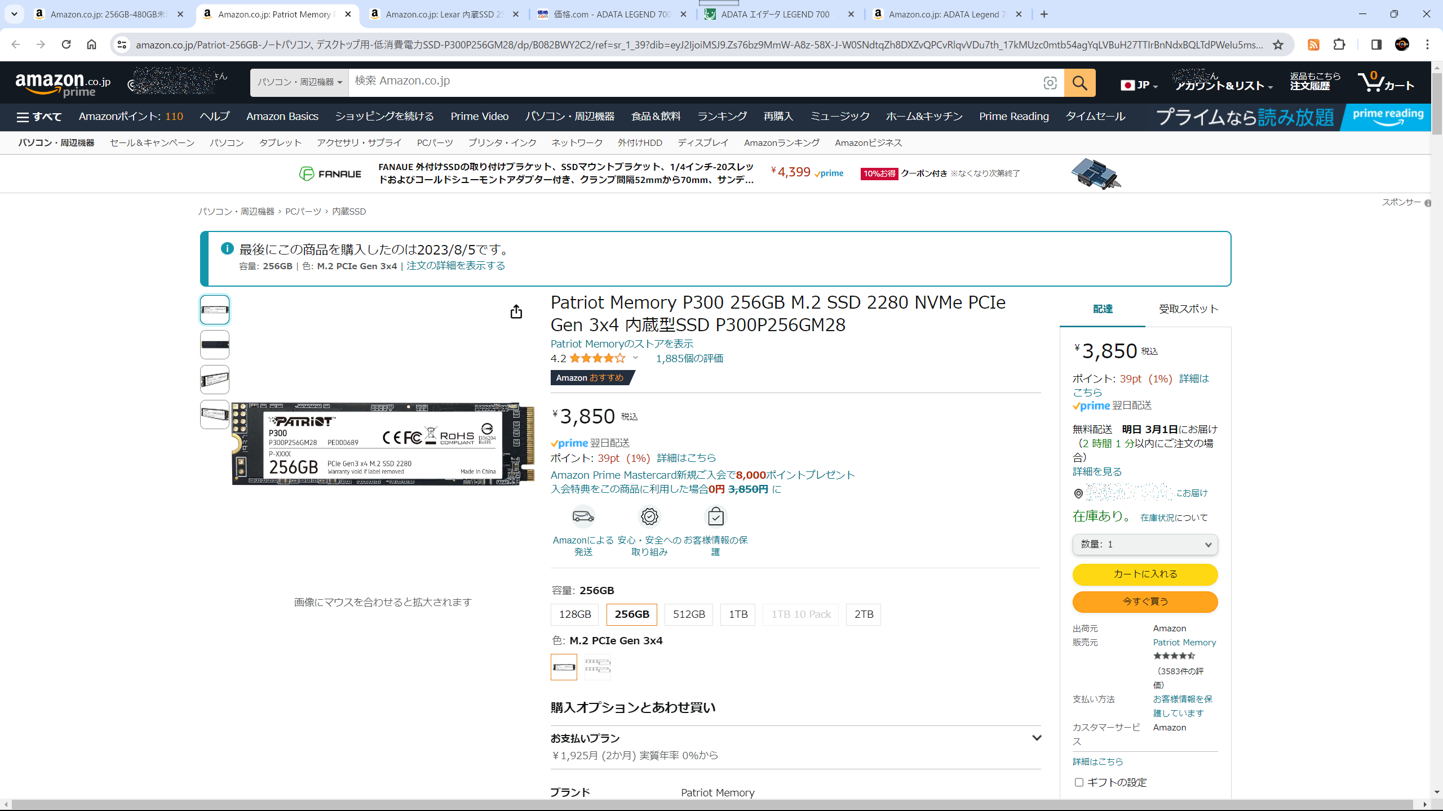The height and width of the screenshot is (811, 1443).
Task: Switch to the 受取スポット tab
Action: point(1188,309)
